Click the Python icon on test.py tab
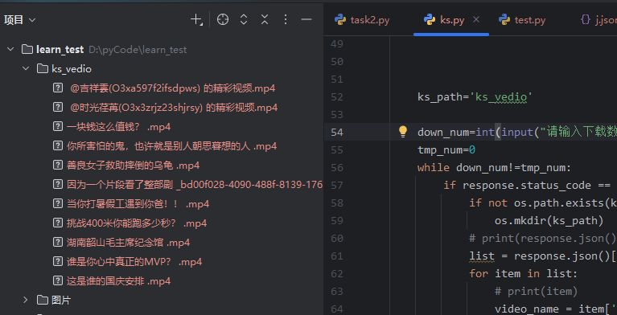Screen dimensions: 617x315 coord(504,19)
